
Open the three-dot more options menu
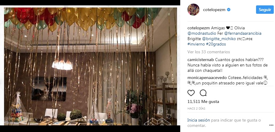(x=271, y=125)
